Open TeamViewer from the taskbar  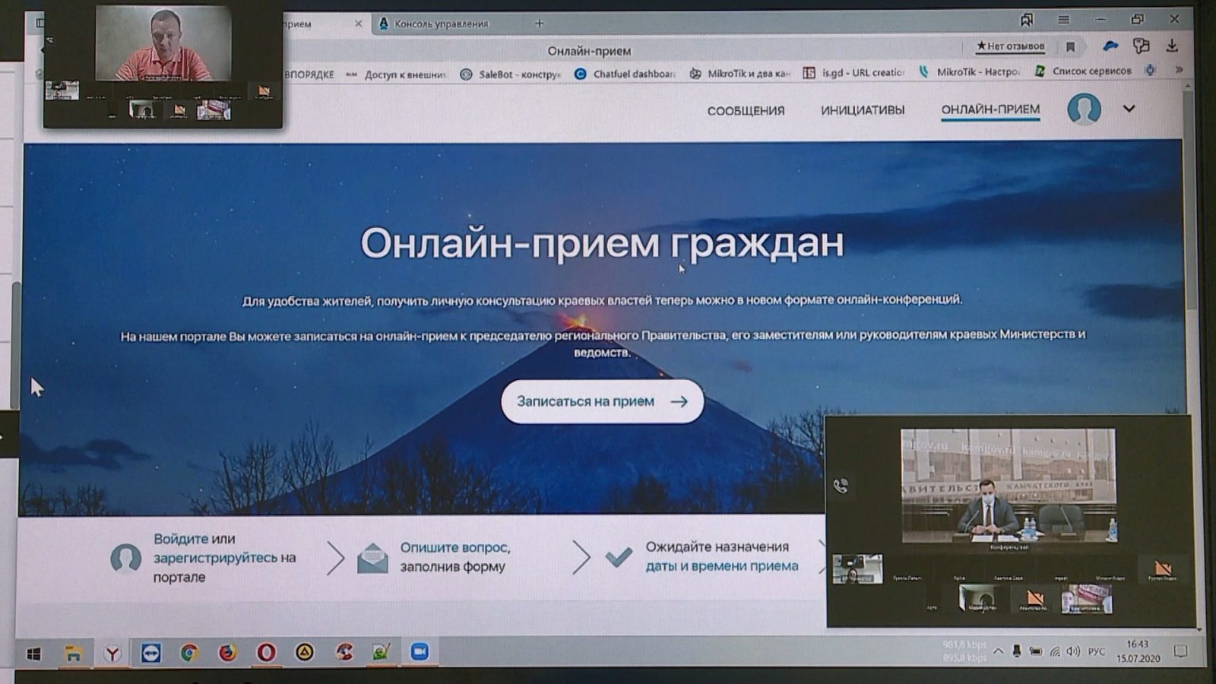click(x=151, y=653)
